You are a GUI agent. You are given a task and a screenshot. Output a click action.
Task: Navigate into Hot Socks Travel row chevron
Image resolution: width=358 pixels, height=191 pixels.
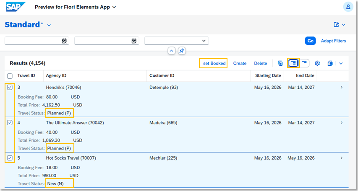click(x=342, y=158)
